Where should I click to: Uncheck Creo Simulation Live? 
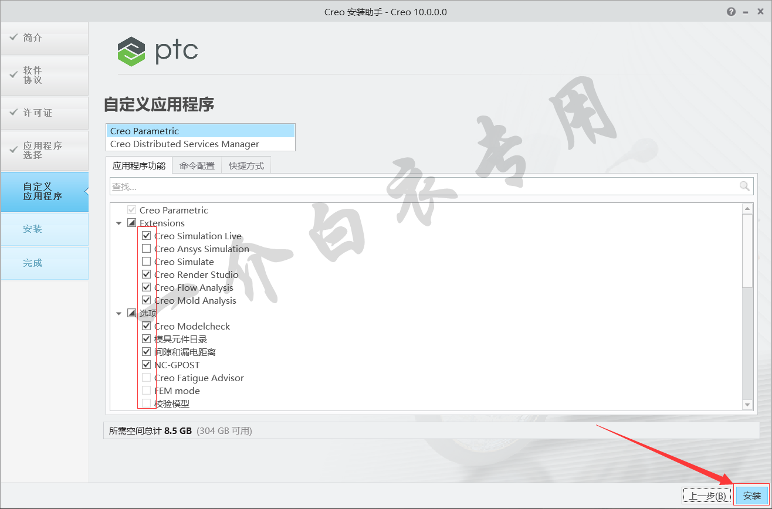point(147,236)
